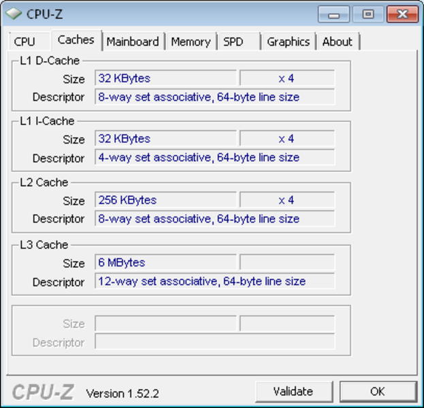This screenshot has height=408, width=424.
Task: Click the disabled empty descriptor field
Action: (x=214, y=341)
